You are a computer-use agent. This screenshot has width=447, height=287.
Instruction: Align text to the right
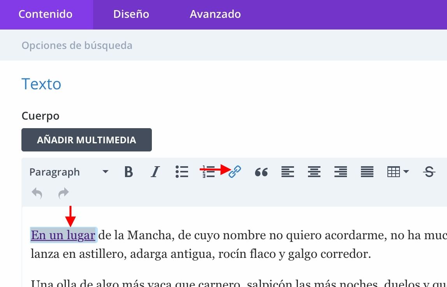341,172
